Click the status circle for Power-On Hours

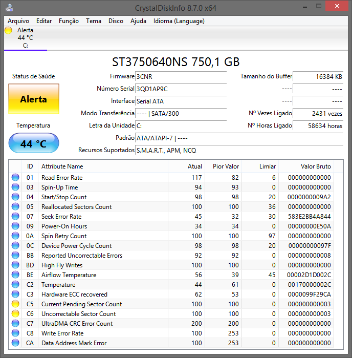[15, 226]
